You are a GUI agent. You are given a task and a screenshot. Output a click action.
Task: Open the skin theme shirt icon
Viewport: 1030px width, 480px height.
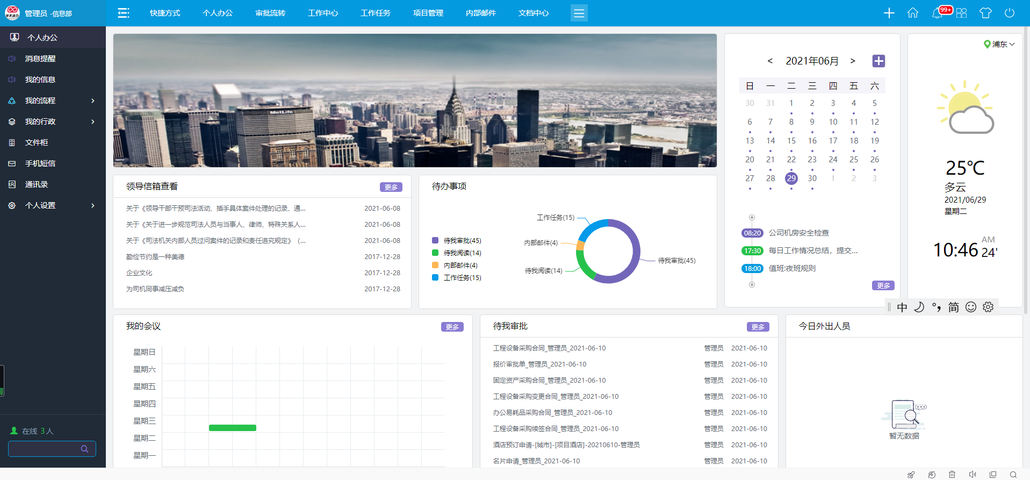985,13
